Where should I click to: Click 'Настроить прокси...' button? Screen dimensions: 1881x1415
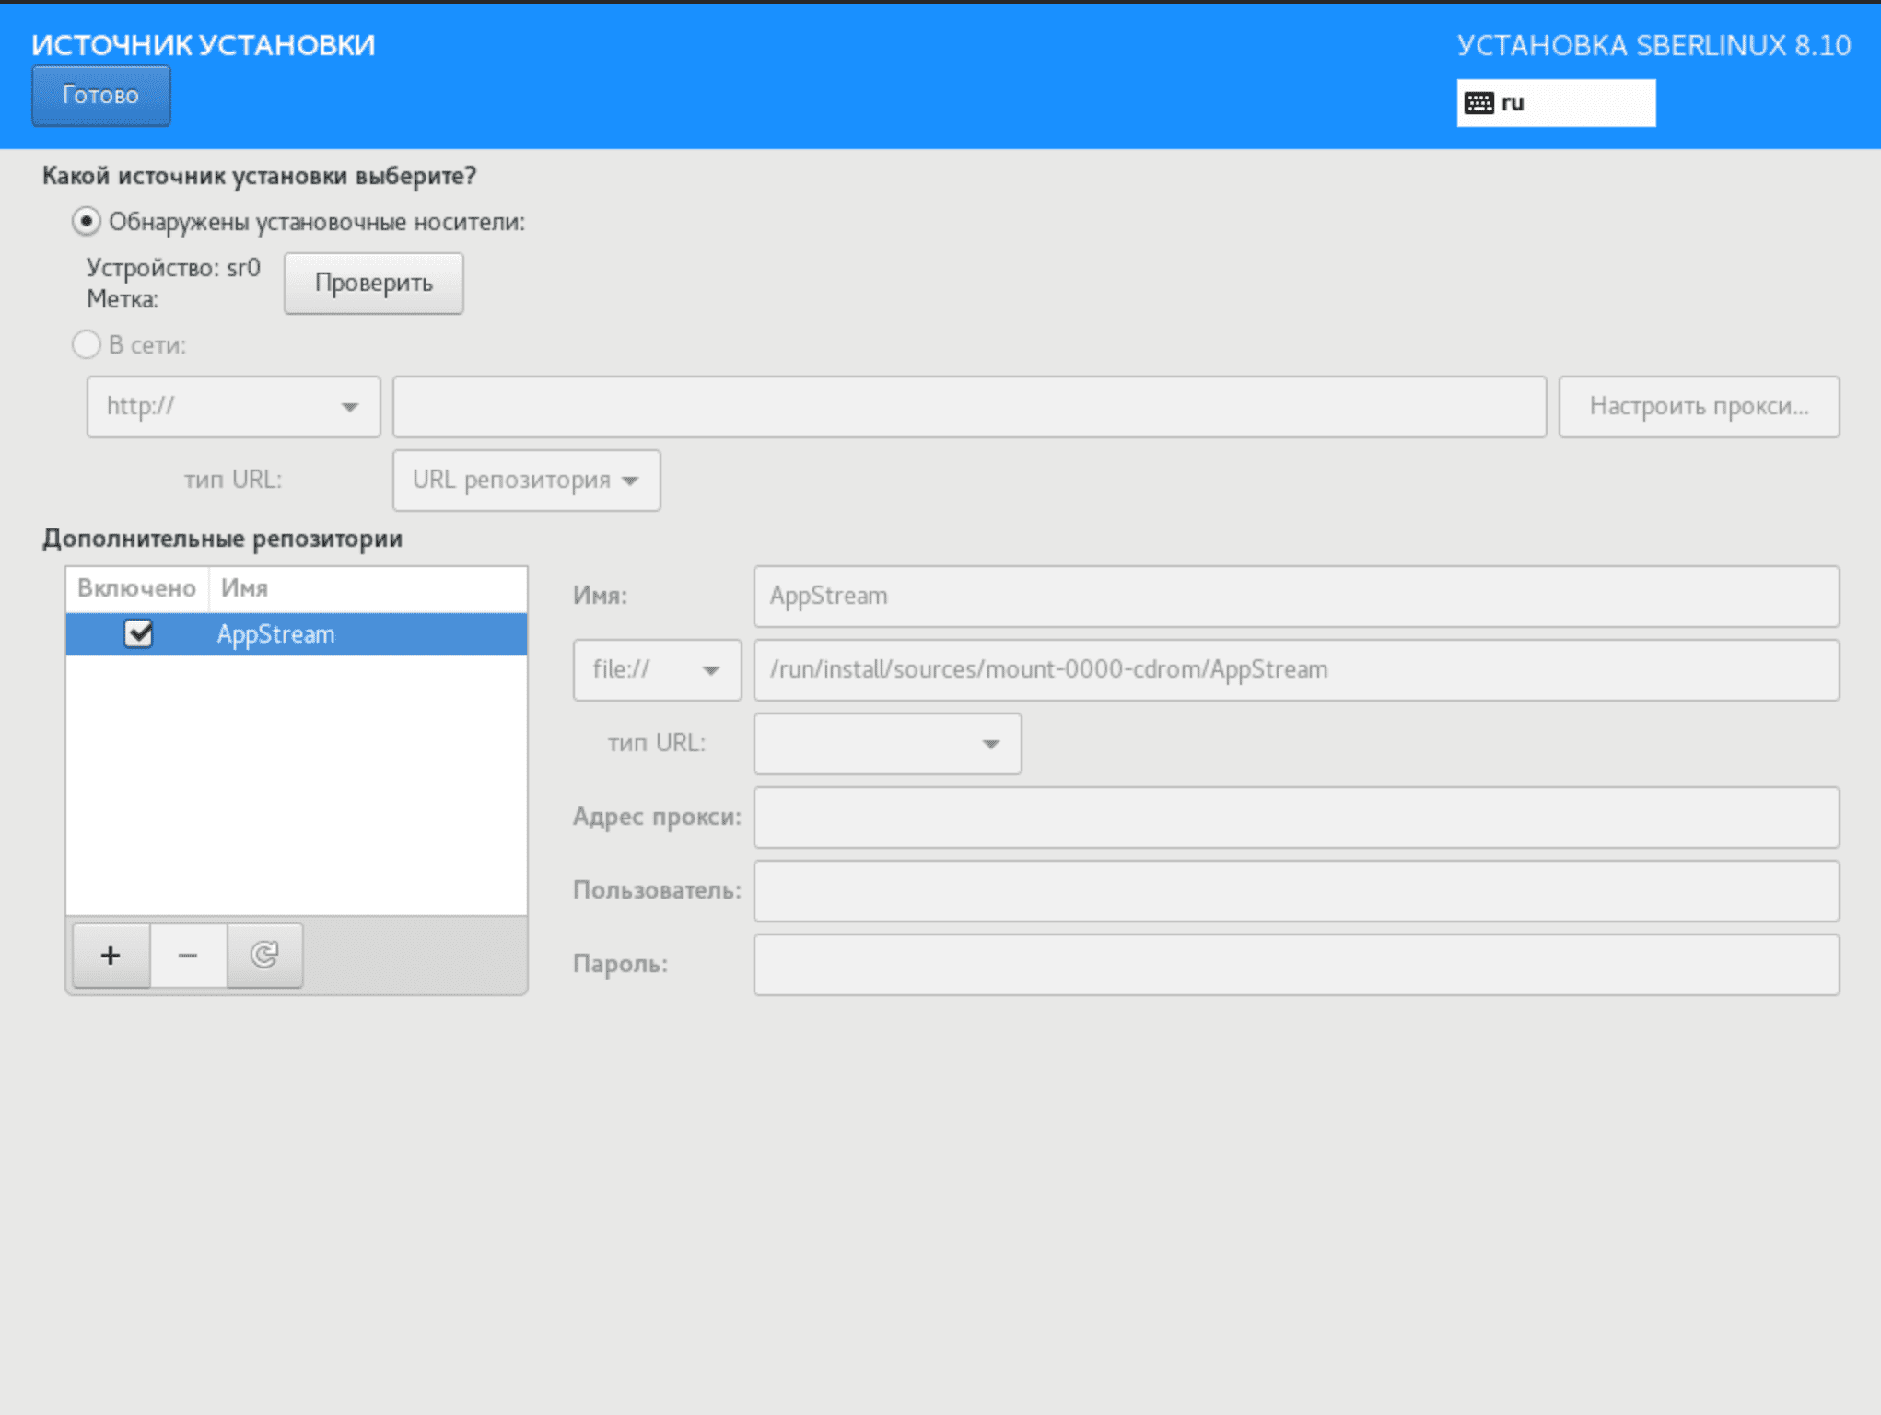(1699, 406)
